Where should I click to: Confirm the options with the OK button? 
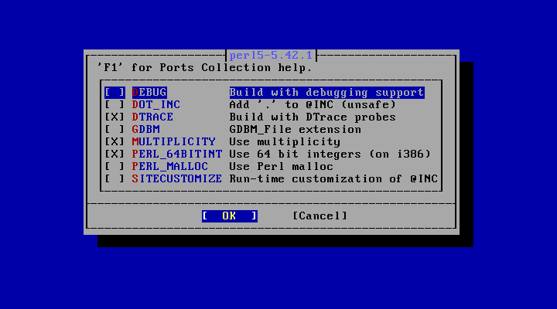230,216
